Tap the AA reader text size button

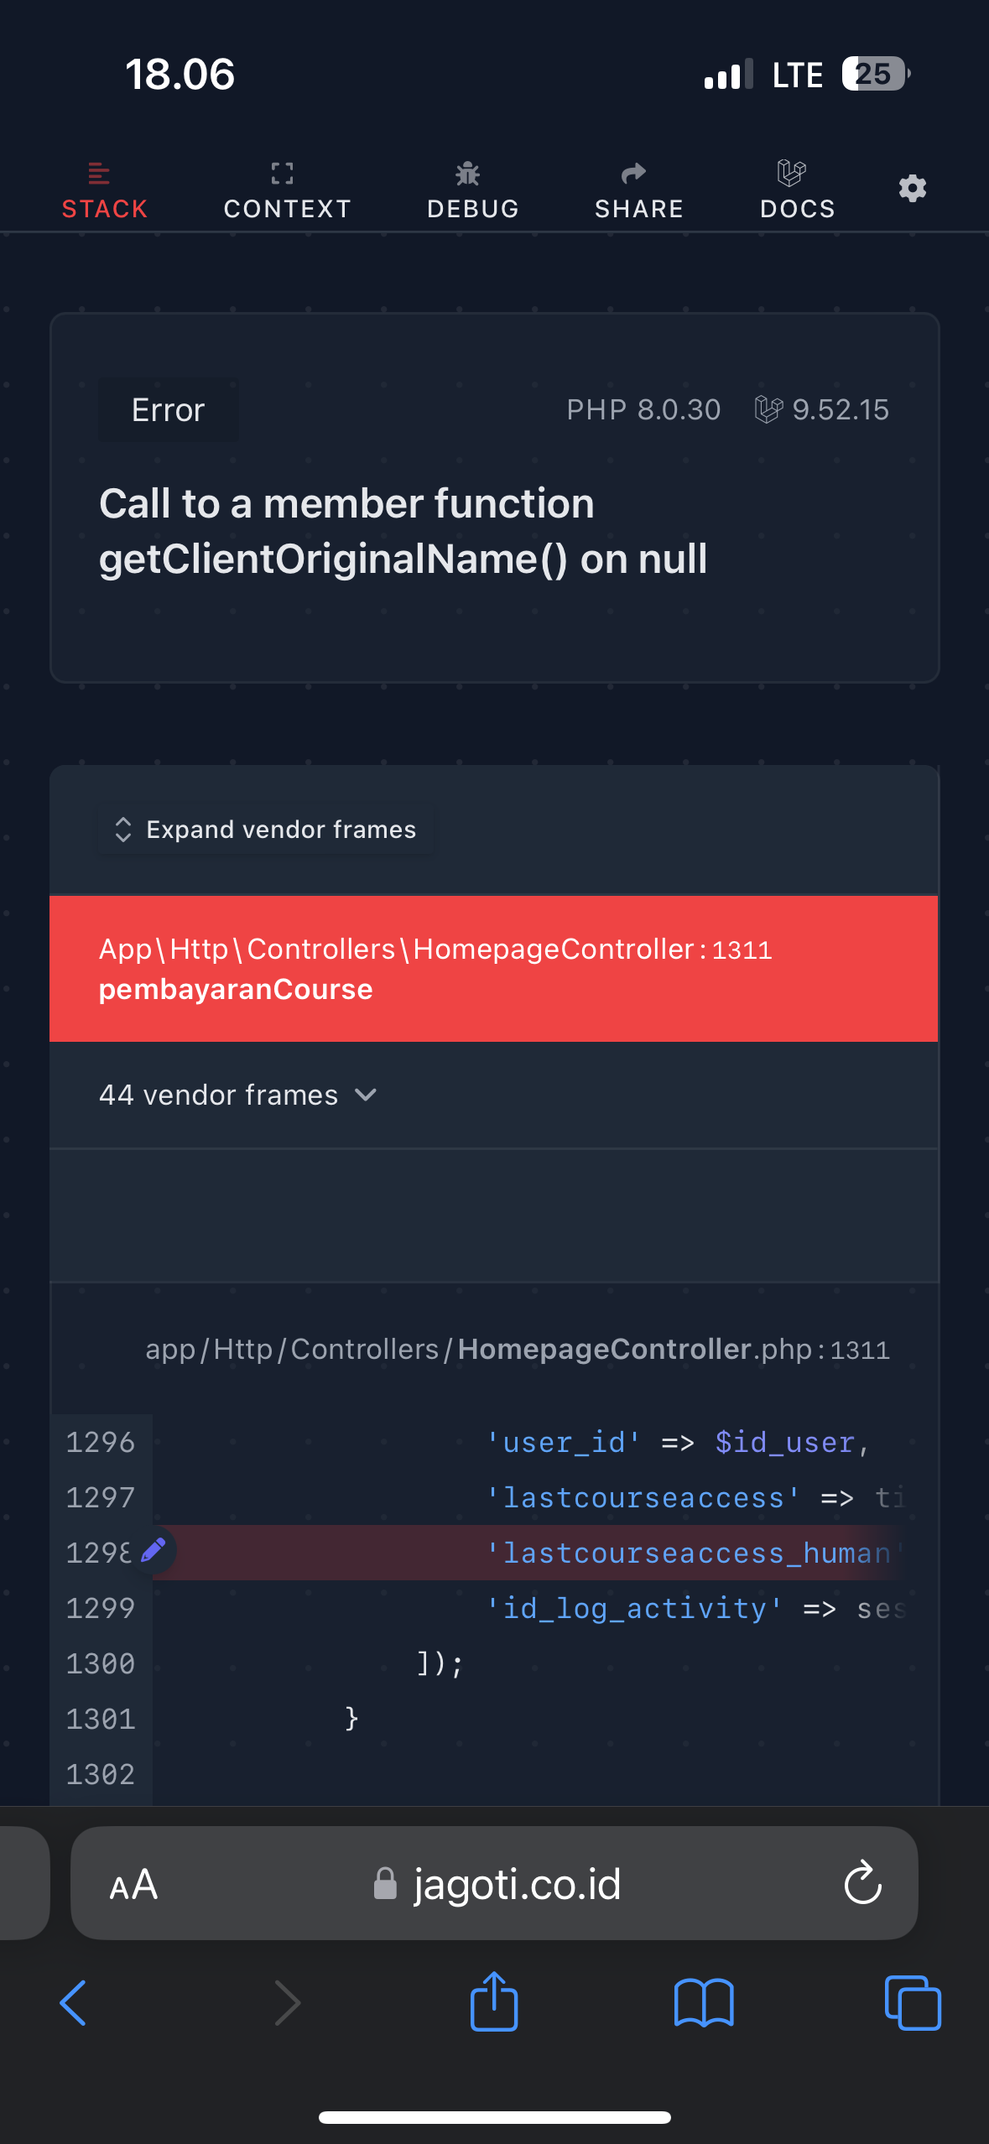[134, 1885]
